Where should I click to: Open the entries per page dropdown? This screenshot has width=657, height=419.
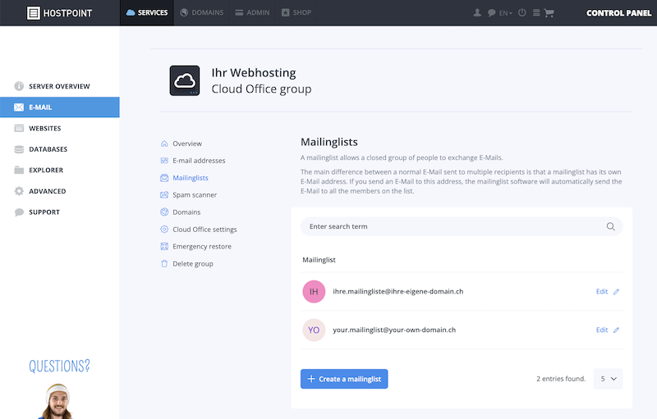click(x=608, y=379)
